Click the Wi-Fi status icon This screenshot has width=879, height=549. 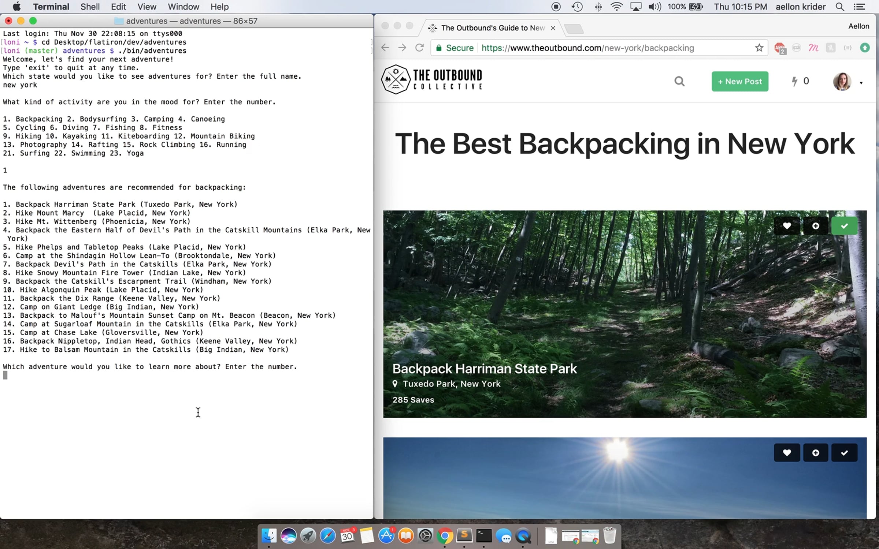(x=617, y=7)
